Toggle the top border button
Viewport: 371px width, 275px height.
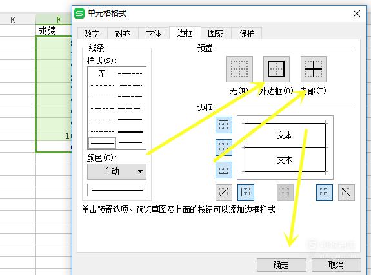point(224,124)
